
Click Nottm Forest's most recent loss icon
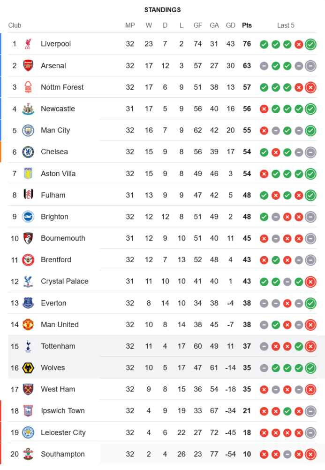click(x=310, y=87)
